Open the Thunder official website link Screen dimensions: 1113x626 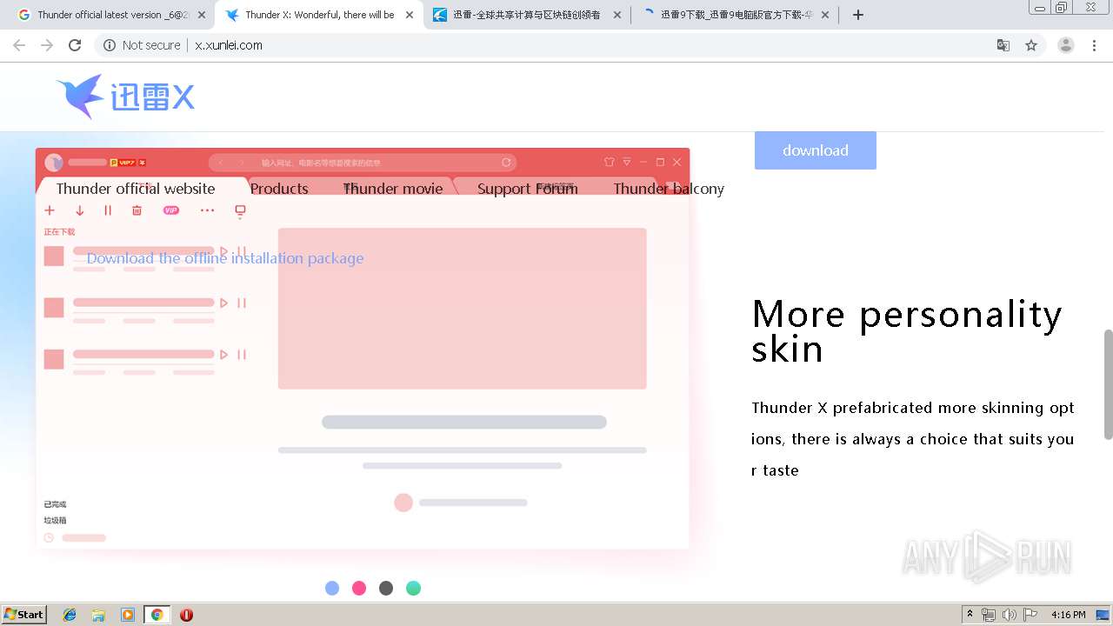[x=136, y=189]
